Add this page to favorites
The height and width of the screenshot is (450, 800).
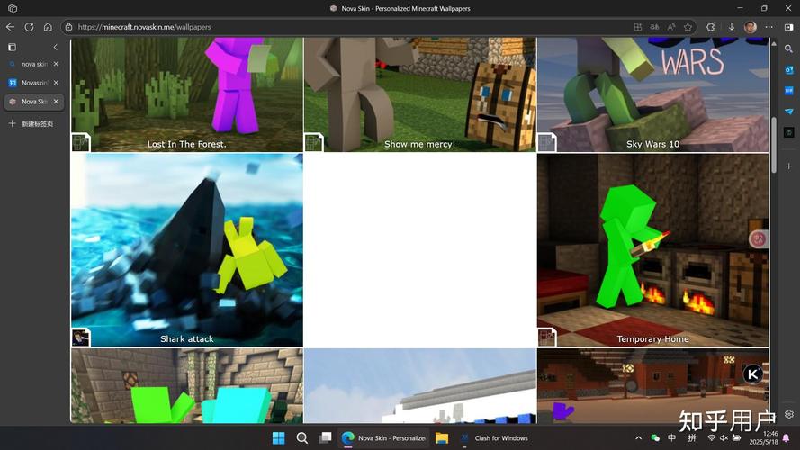[x=688, y=27]
